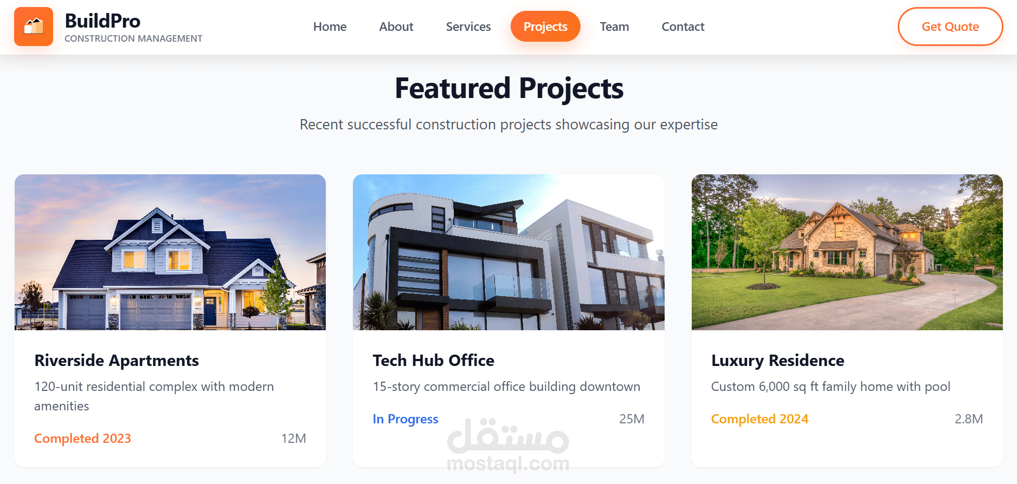The height and width of the screenshot is (484, 1017).
Task: Open the Services menu item
Action: click(468, 27)
